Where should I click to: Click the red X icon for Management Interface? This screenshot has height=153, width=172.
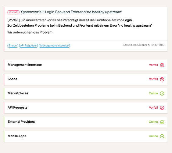coord(162,65)
